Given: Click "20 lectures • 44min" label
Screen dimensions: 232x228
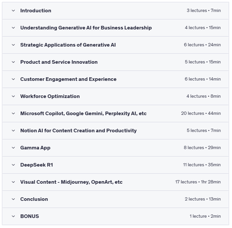Looking at the screenshot, I should (201, 114).
